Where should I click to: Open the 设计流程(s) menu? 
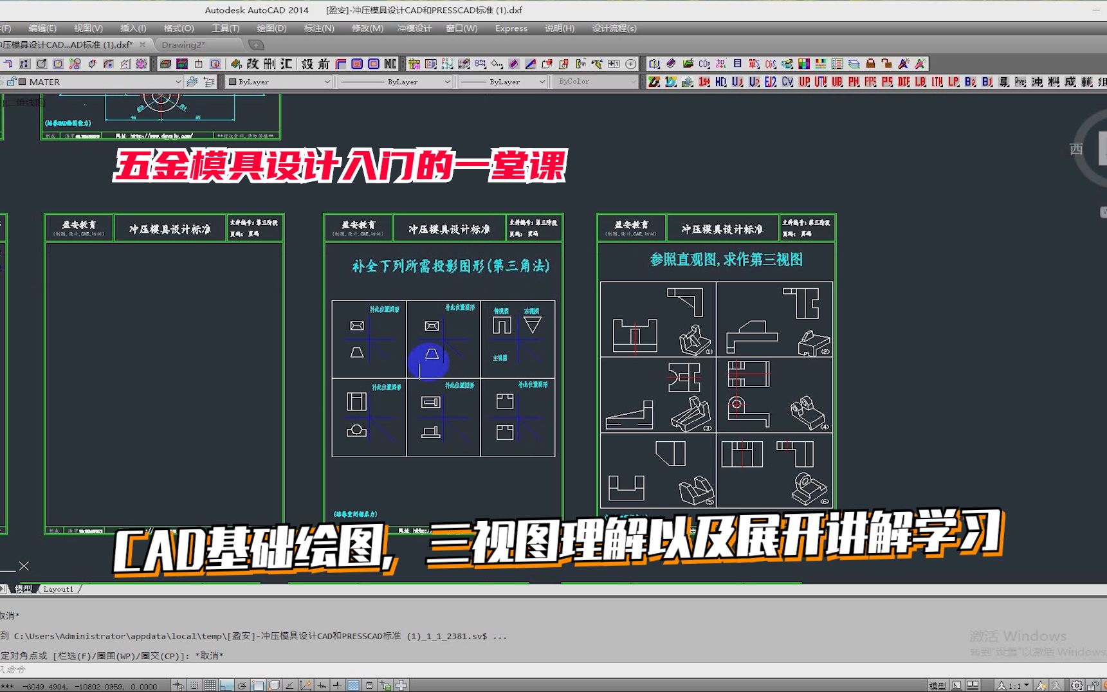[x=614, y=28]
